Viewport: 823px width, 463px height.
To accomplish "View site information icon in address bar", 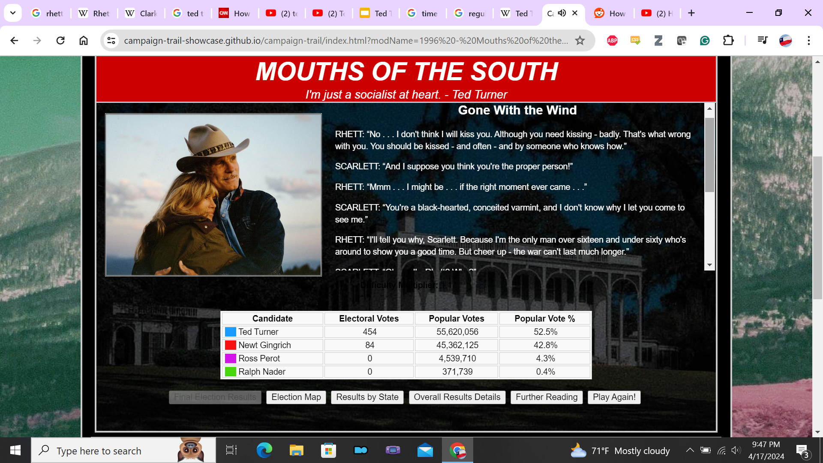I will point(111,41).
